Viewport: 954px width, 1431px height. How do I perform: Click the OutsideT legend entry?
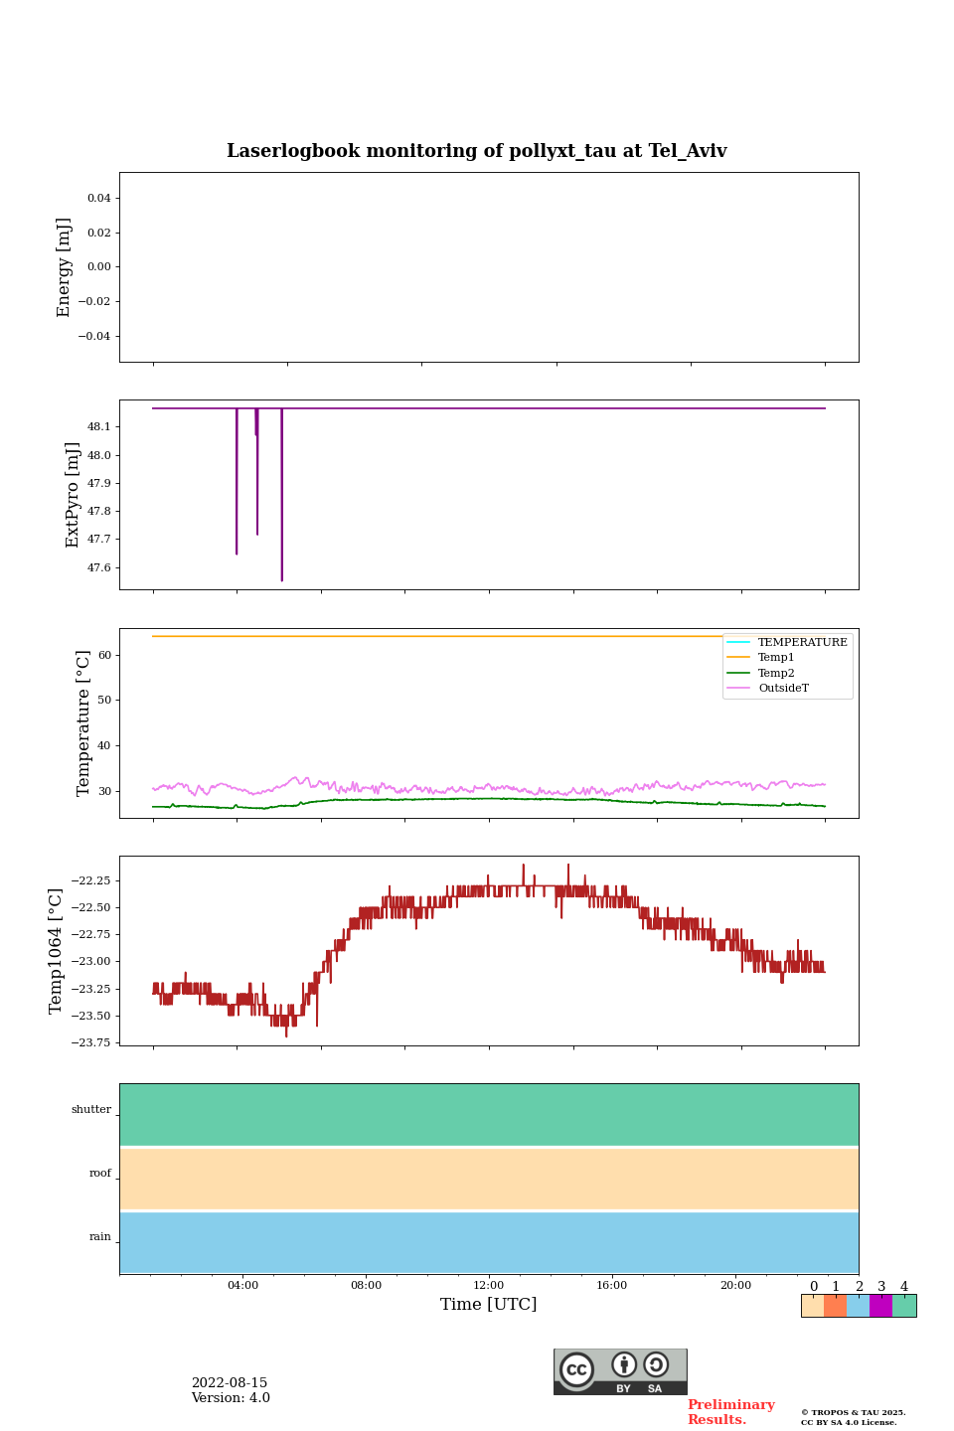click(x=768, y=688)
